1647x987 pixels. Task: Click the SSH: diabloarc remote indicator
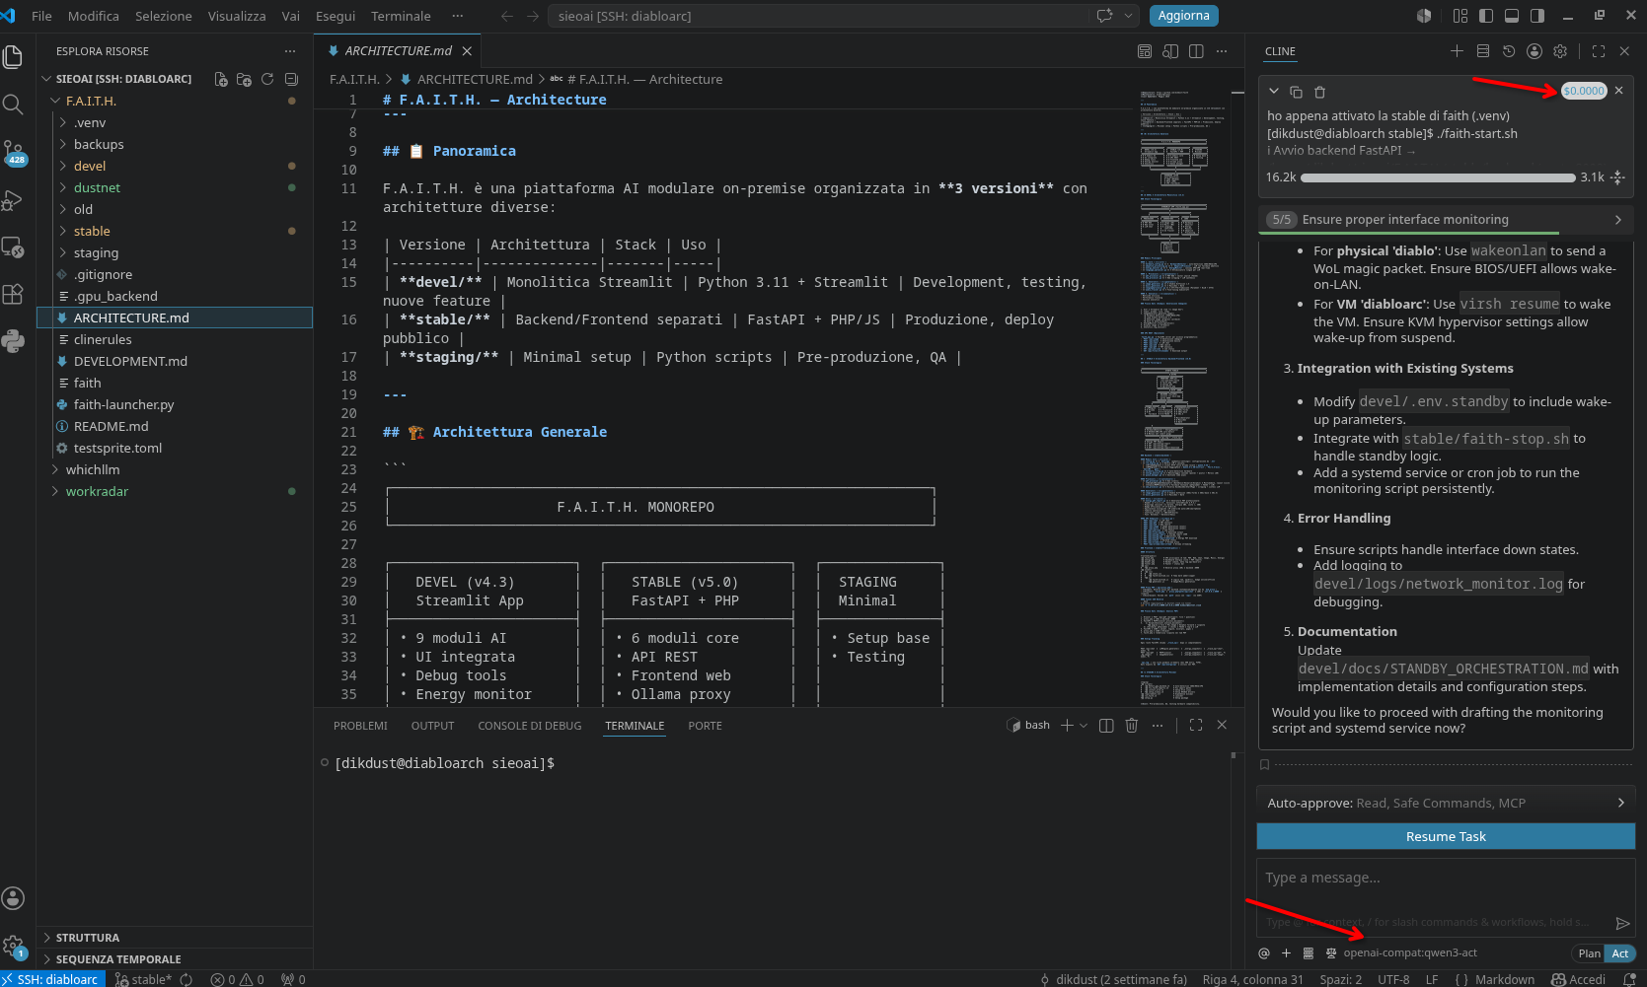pyautogui.click(x=53, y=979)
